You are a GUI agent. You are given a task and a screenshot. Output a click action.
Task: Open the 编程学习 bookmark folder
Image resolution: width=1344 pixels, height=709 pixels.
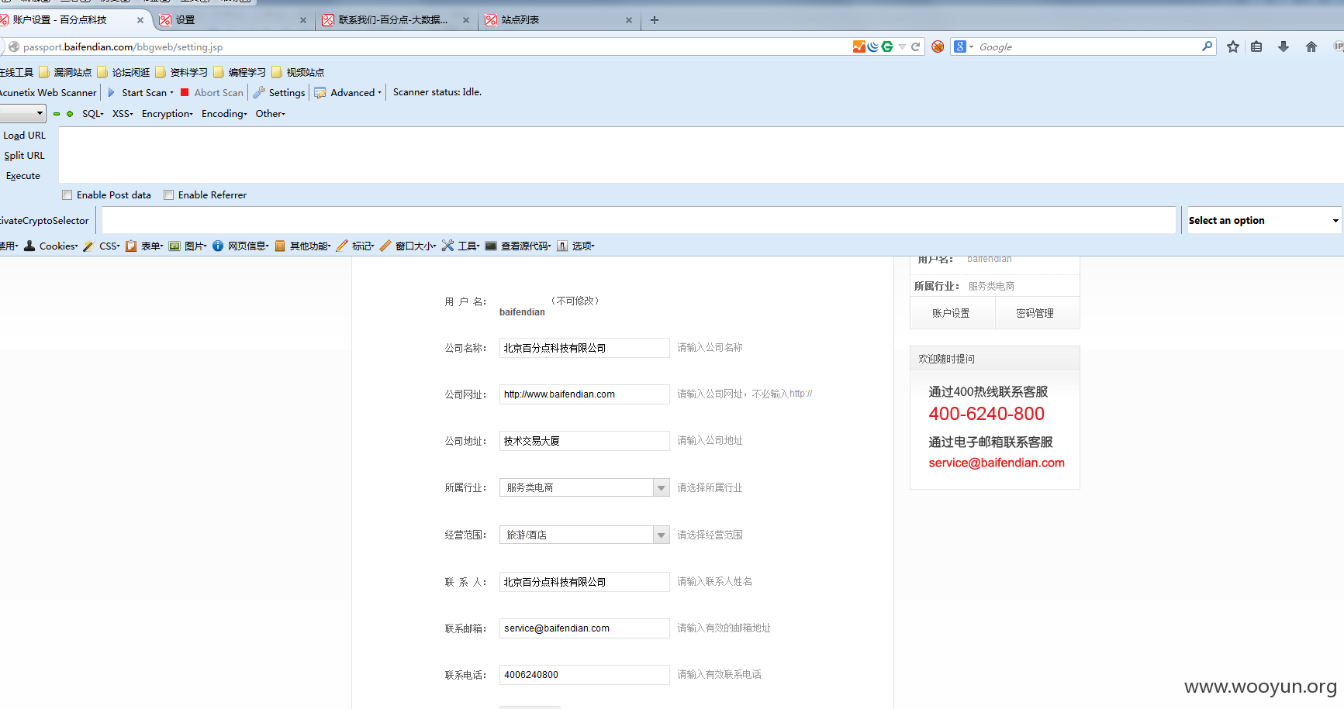tap(240, 72)
